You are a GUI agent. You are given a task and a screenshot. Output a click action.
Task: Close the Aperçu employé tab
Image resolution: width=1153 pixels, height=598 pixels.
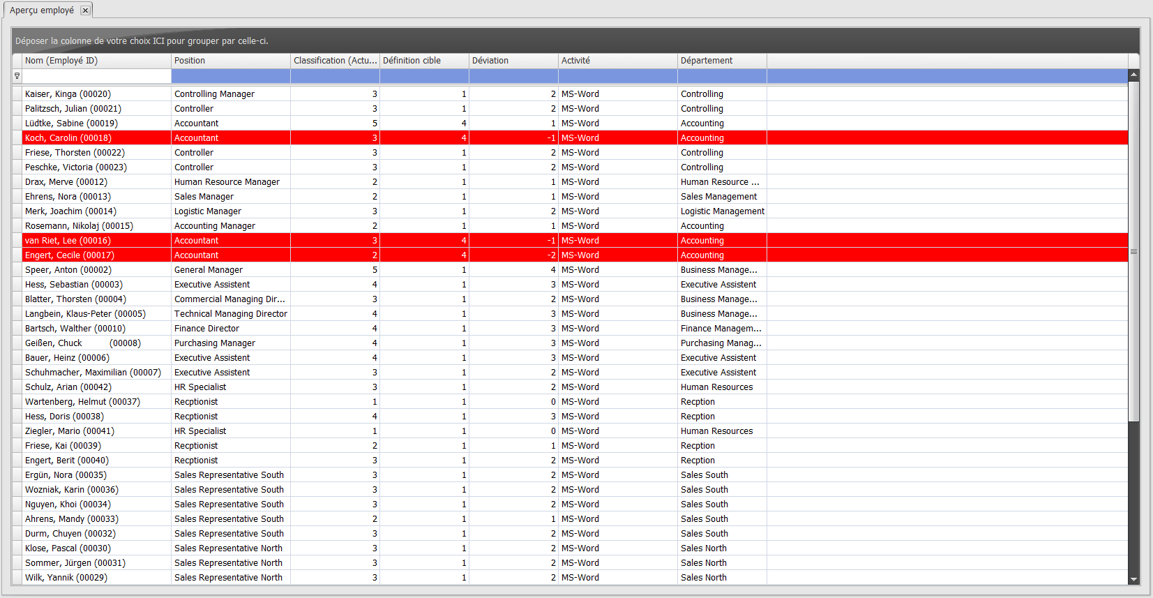[x=85, y=10]
